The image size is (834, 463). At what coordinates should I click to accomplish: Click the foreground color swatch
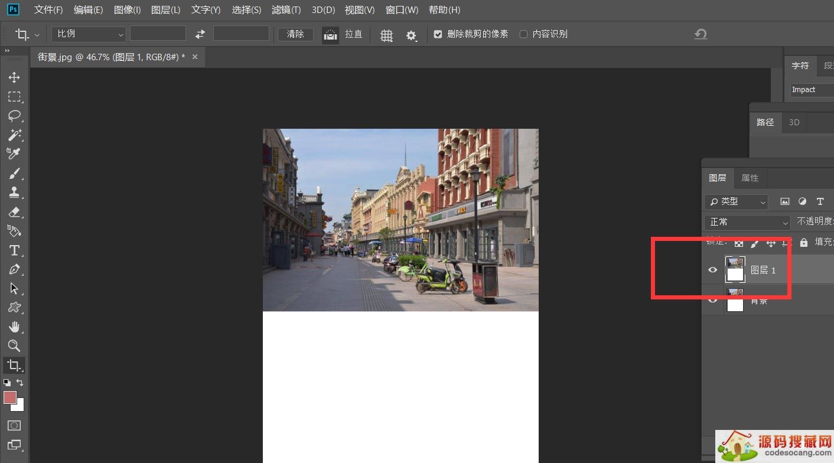[11, 398]
